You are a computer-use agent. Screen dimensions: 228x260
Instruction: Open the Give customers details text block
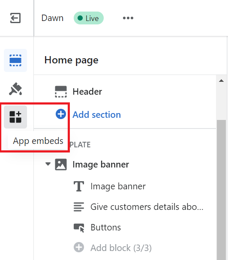(x=125, y=207)
